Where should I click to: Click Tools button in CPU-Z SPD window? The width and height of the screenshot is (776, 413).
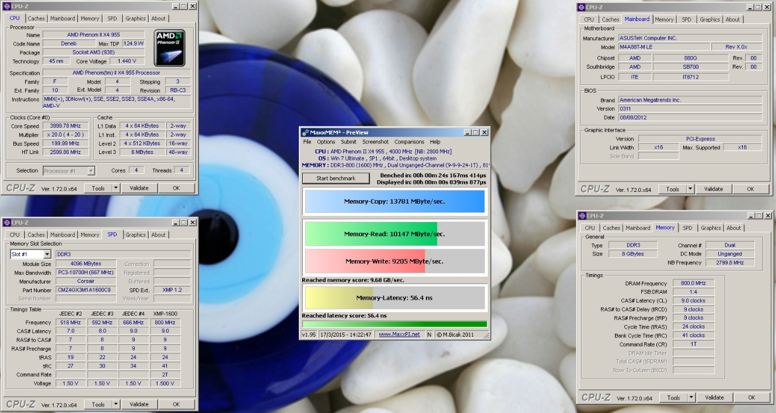pyautogui.click(x=98, y=404)
